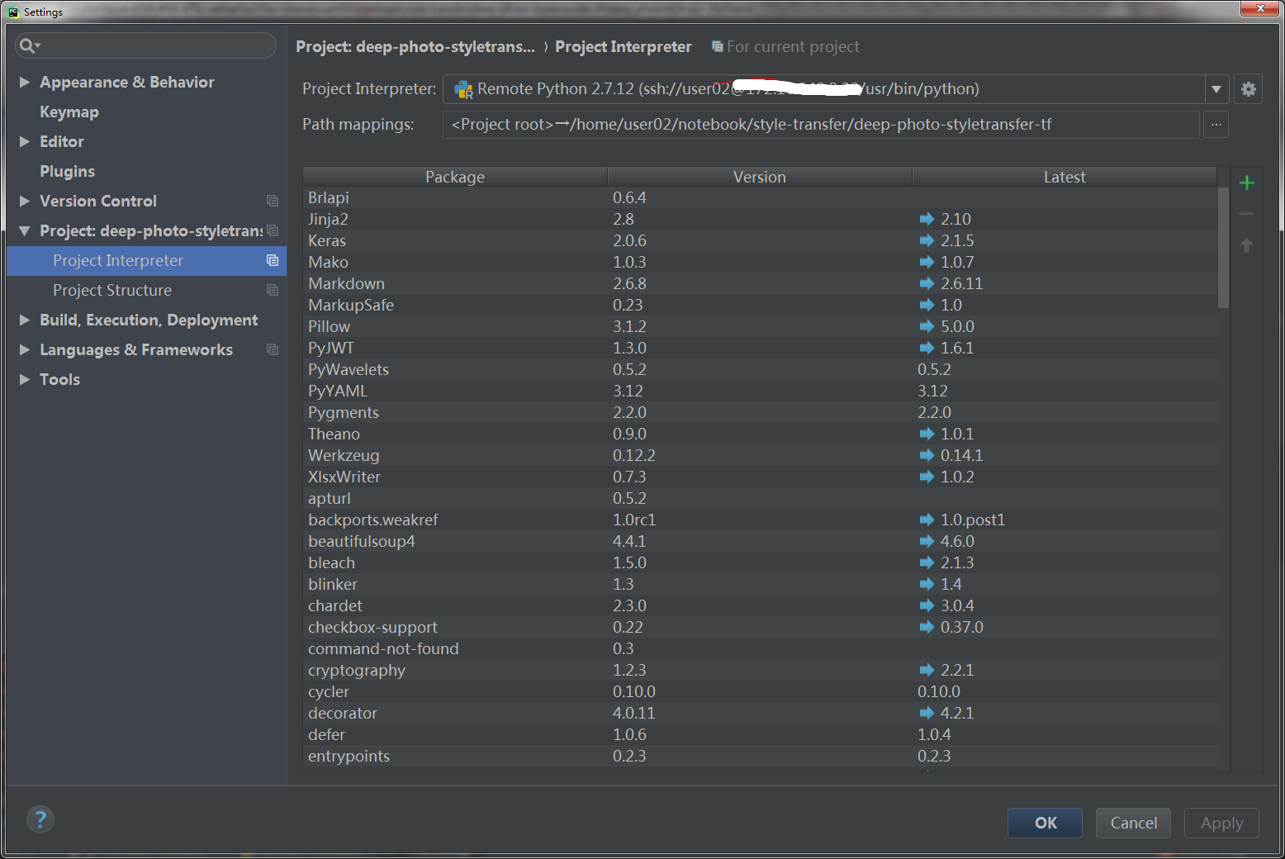The height and width of the screenshot is (859, 1285).
Task: Click the update arrow icon for Theano
Action: [x=927, y=434]
